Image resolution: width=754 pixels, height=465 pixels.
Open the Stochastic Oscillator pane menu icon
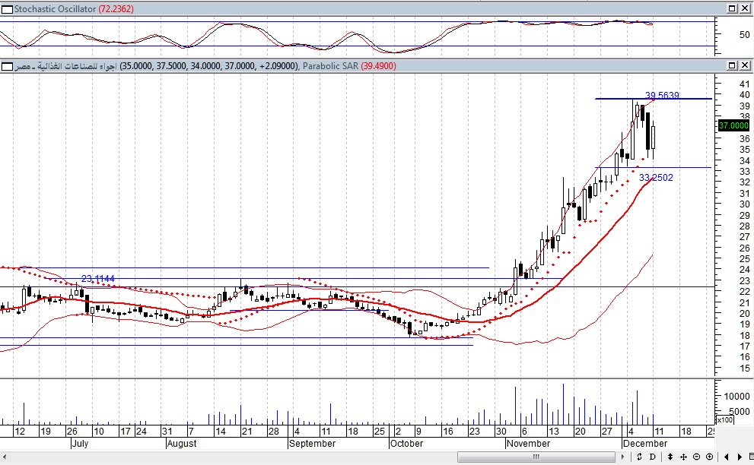[7, 8]
